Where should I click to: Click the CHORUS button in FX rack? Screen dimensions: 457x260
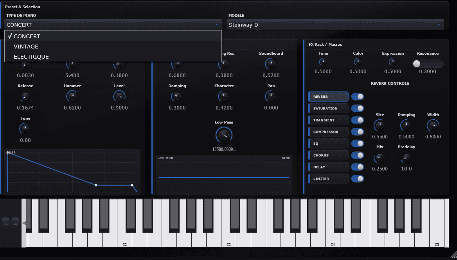pos(328,155)
